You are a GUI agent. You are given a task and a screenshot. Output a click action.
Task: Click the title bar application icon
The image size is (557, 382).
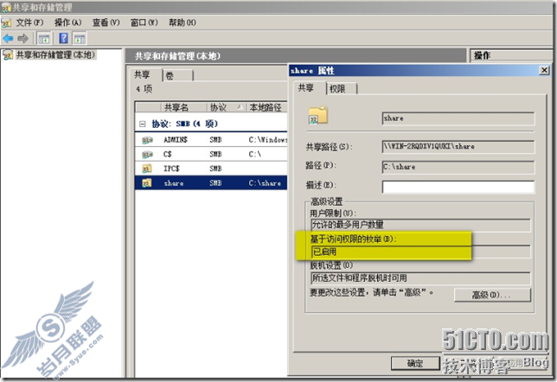(x=6, y=8)
